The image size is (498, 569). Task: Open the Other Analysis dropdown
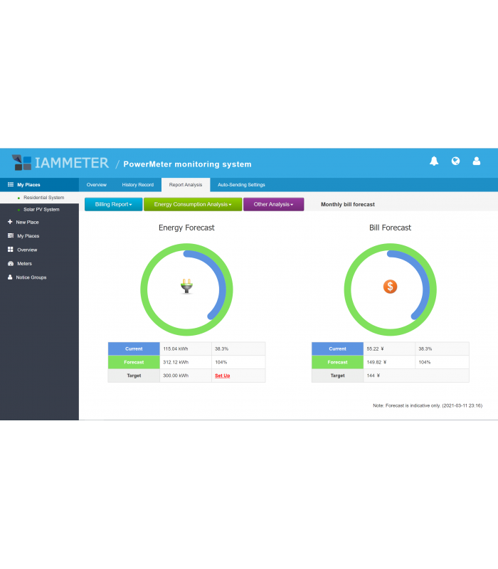[x=273, y=205]
